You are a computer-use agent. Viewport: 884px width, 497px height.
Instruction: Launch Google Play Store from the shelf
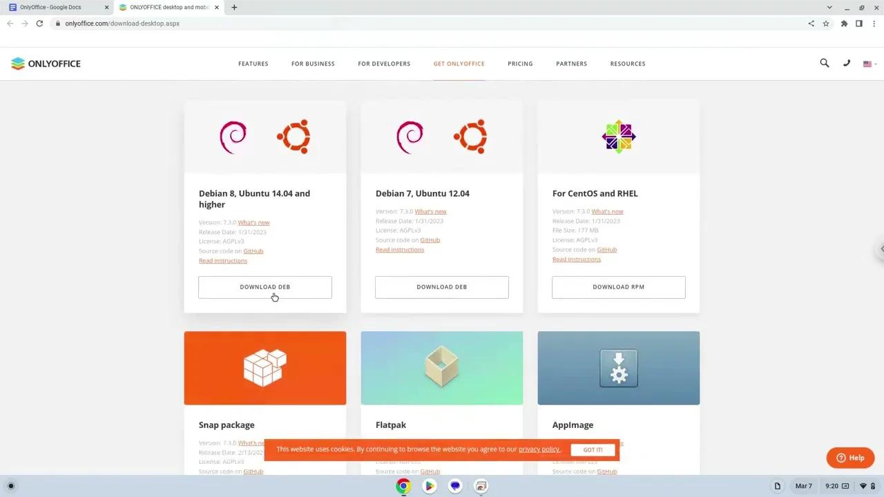pyautogui.click(x=429, y=486)
